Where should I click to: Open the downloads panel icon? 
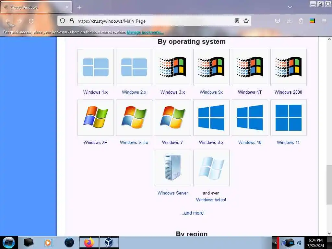(x=289, y=21)
